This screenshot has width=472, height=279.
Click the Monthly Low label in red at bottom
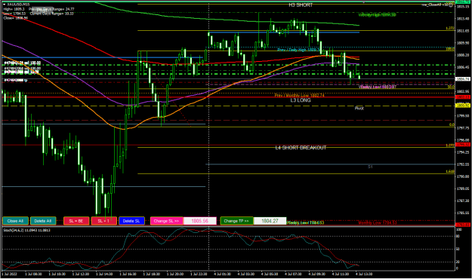coord(378,222)
